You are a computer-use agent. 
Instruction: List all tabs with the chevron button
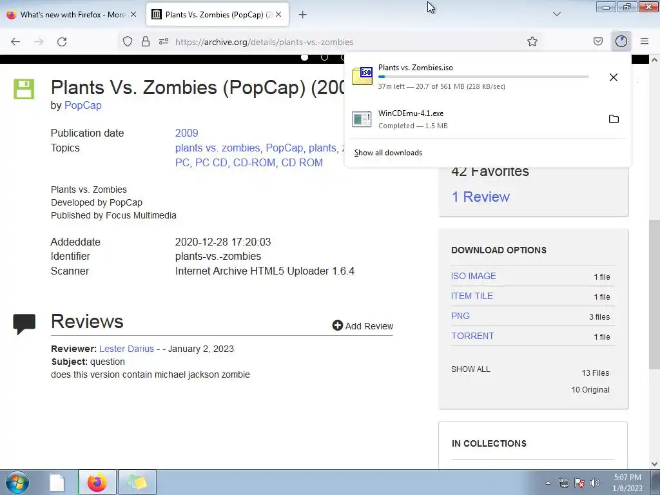coord(557,14)
